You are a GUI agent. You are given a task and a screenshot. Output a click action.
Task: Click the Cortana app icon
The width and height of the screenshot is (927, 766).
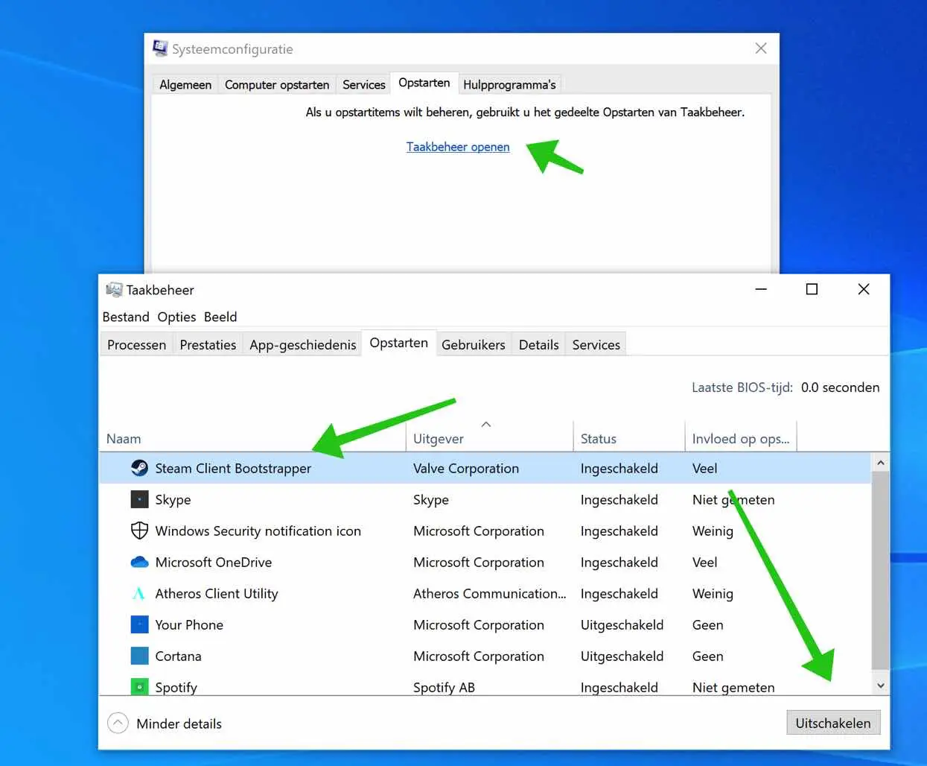tap(139, 656)
